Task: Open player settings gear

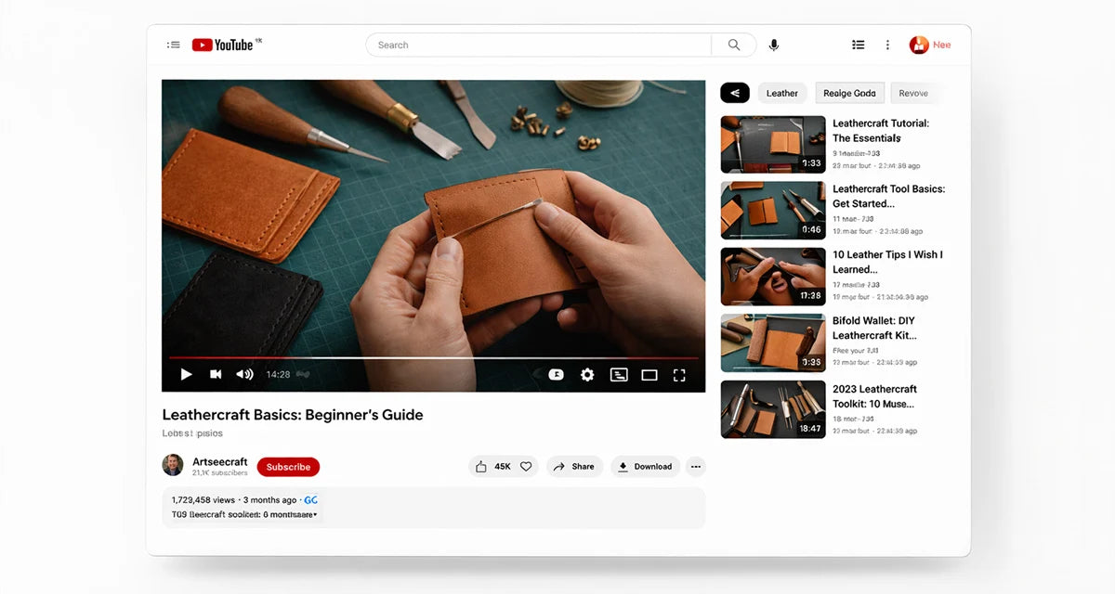Action: pos(587,374)
